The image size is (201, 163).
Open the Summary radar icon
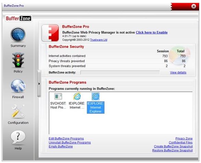pos(18,34)
